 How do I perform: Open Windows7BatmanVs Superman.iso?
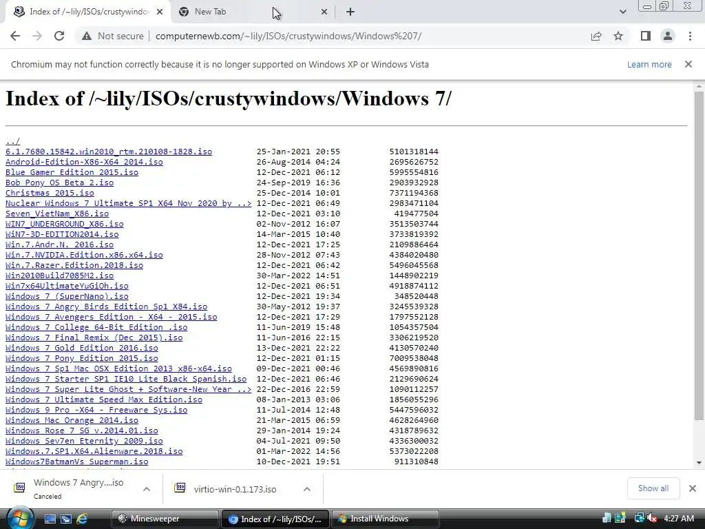[x=77, y=462]
